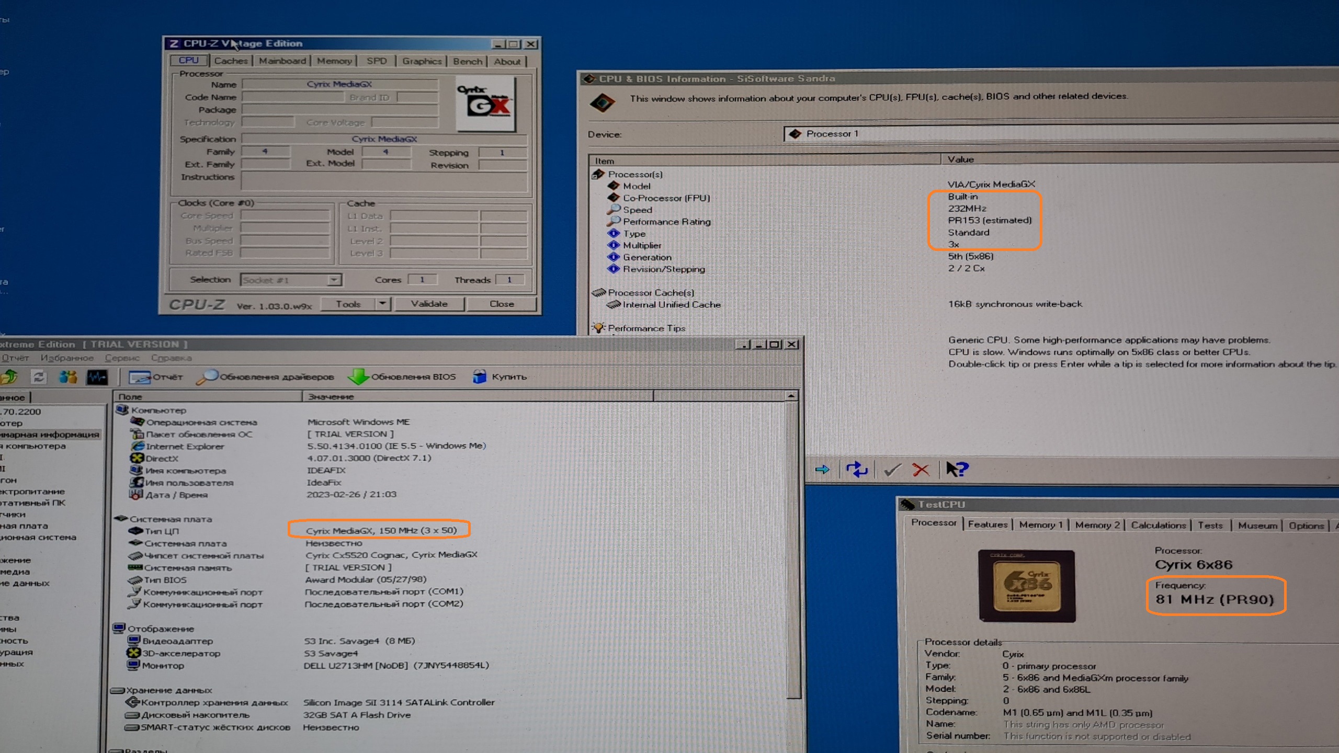1339x753 pixels.
Task: Click the Validate button in CPU-Z
Action: pos(429,304)
